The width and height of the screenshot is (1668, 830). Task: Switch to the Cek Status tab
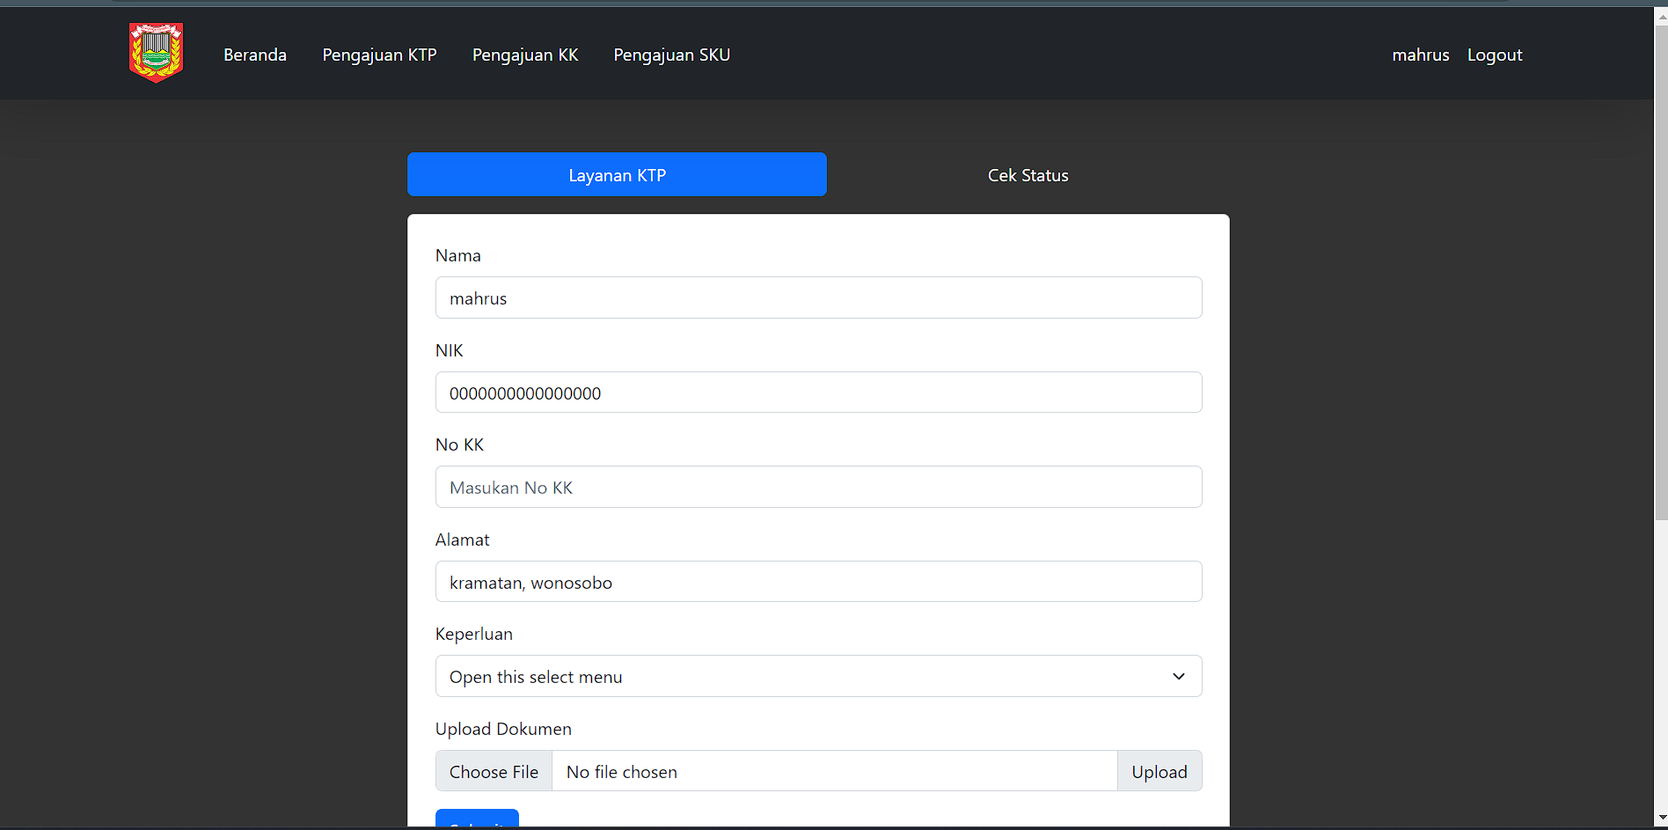(1028, 175)
